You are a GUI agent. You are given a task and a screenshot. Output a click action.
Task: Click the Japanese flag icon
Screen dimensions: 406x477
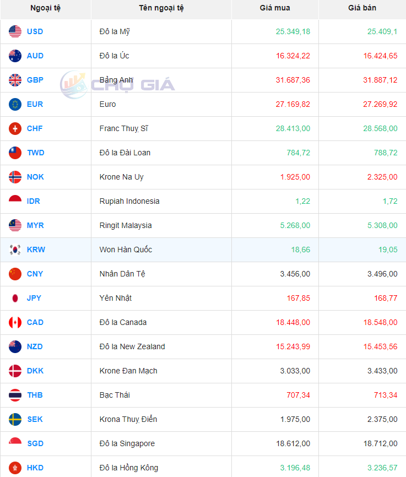[x=15, y=298]
